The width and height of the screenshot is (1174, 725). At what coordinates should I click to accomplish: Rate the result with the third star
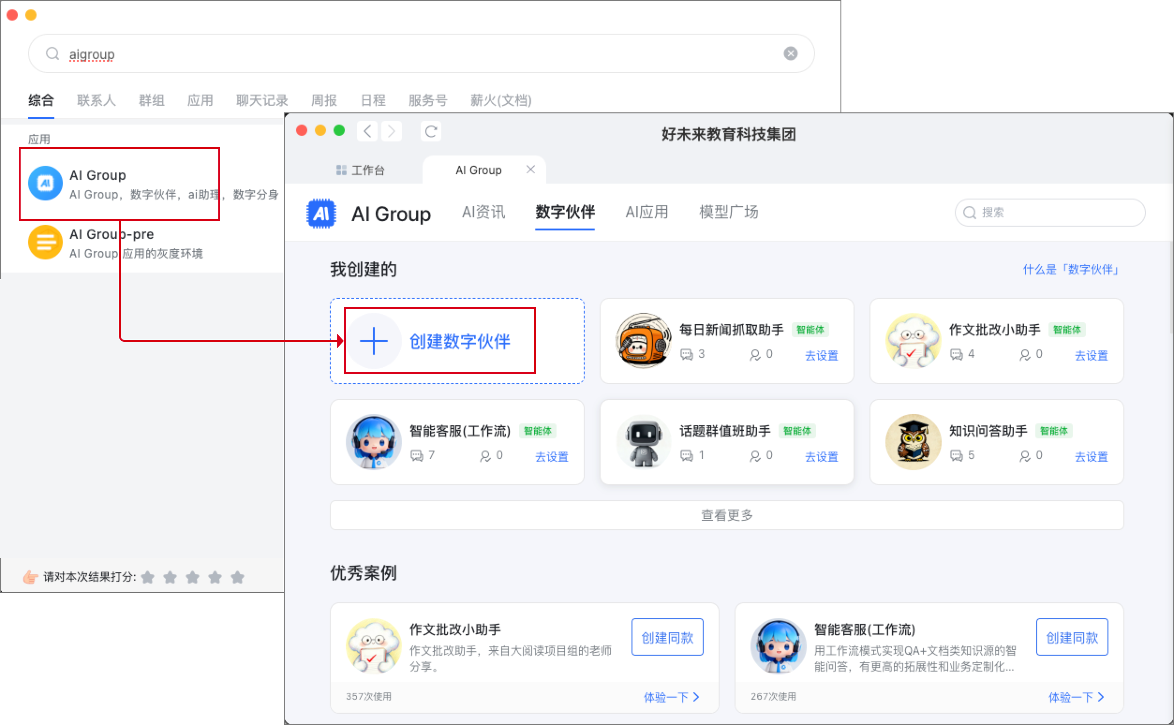tap(193, 577)
